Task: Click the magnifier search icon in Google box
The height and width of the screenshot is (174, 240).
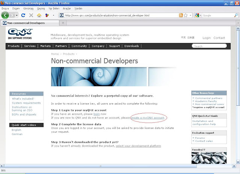Action: 236,15
